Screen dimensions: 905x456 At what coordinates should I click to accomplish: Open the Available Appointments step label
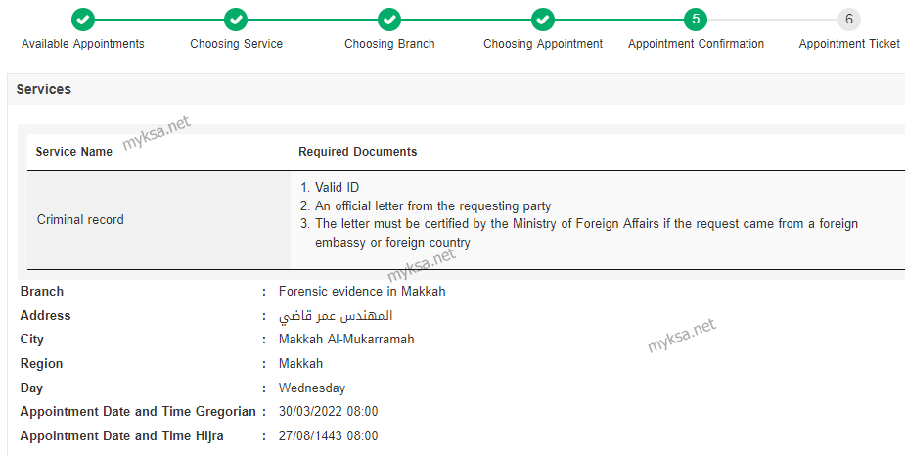click(83, 44)
